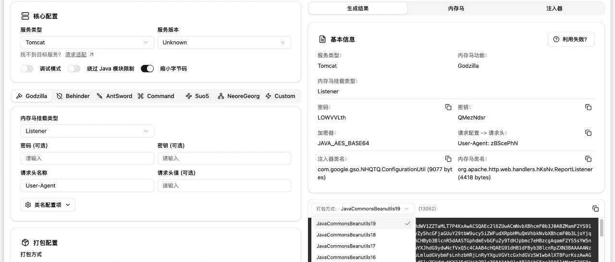Viewport: 615px width, 262px height.
Task: Click the encryptor value JAVA_AES_BASE64
Action: point(343,143)
